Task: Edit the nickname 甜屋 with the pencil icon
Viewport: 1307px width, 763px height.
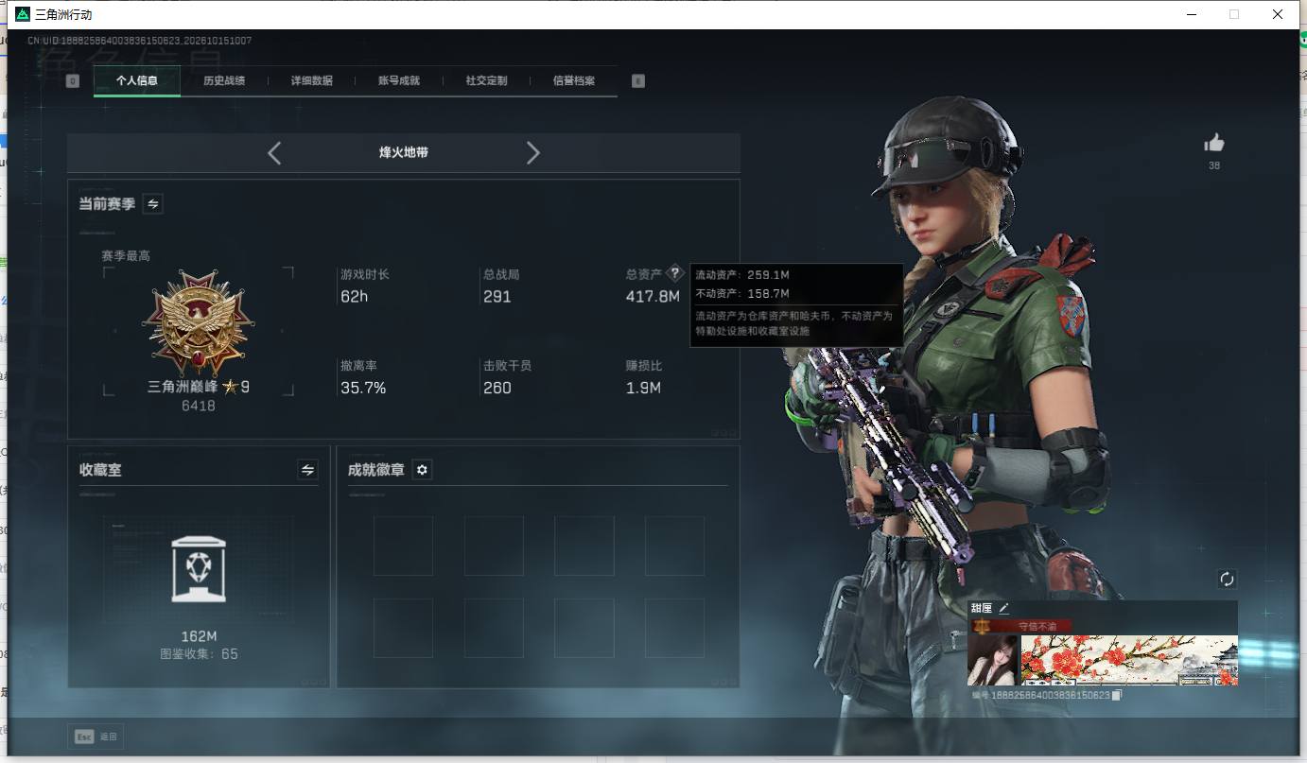Action: tap(1004, 609)
